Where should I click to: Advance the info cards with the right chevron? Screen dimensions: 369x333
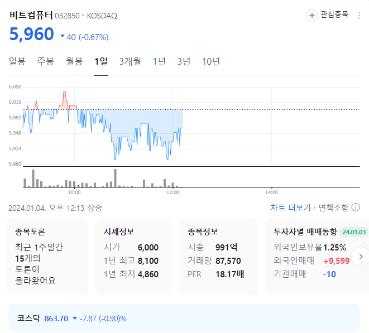point(361,257)
